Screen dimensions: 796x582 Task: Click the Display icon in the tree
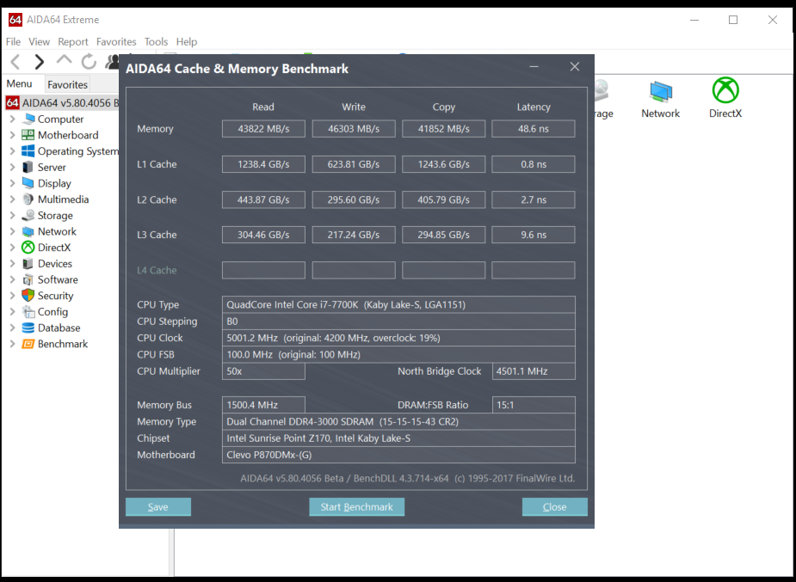28,183
